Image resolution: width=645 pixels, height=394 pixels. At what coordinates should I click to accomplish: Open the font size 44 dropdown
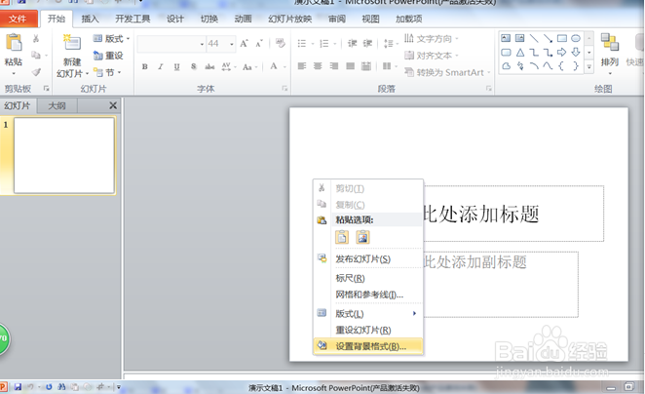click(x=232, y=44)
